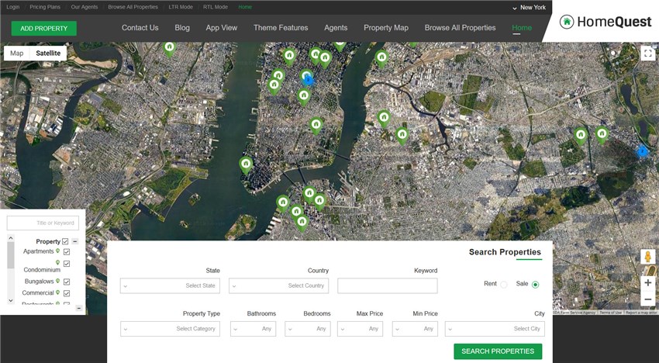Open the Property Map menu item
The height and width of the screenshot is (363, 659).
pyautogui.click(x=386, y=28)
